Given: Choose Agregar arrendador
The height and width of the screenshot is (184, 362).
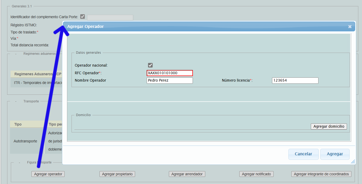Looking at the screenshot, I should (x=187, y=174).
